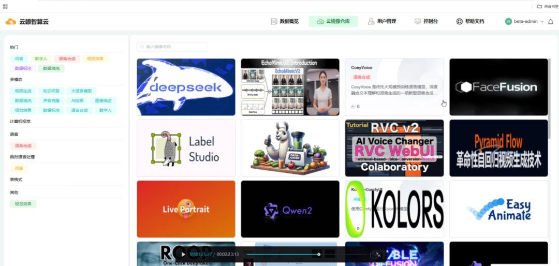Play the video with the play button
This screenshot has width=559, height=266.
click(x=183, y=254)
